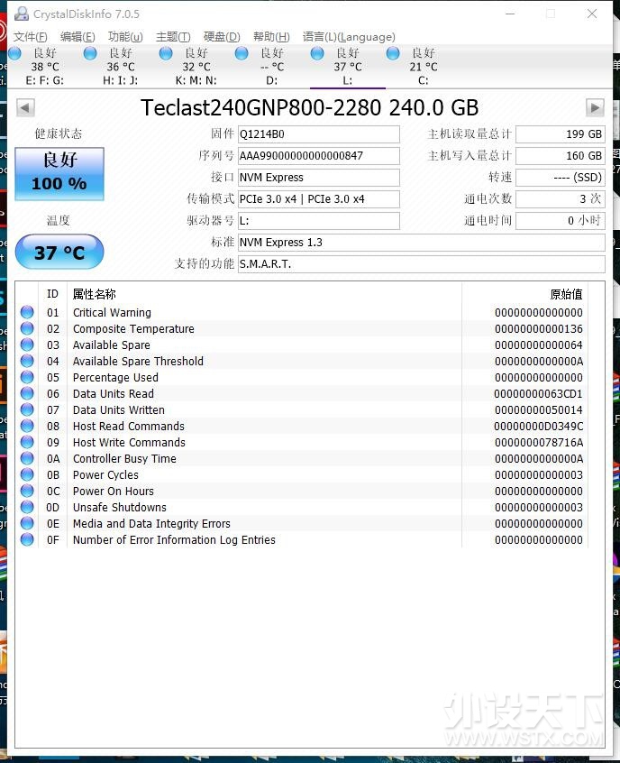This screenshot has width=620, height=763.
Task: Select the C: disk tab
Action: 423,67
